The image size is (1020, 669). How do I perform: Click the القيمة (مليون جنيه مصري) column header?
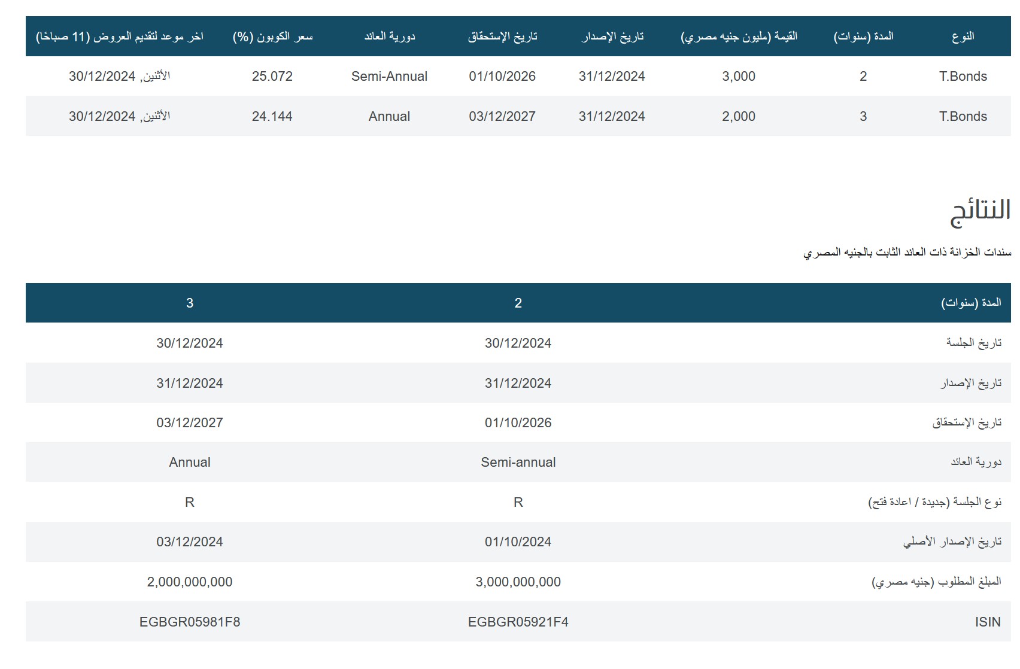click(739, 37)
